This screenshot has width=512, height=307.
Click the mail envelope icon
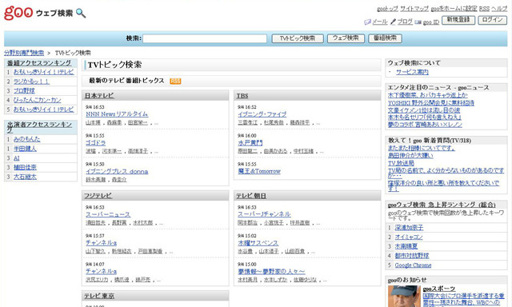[367, 22]
